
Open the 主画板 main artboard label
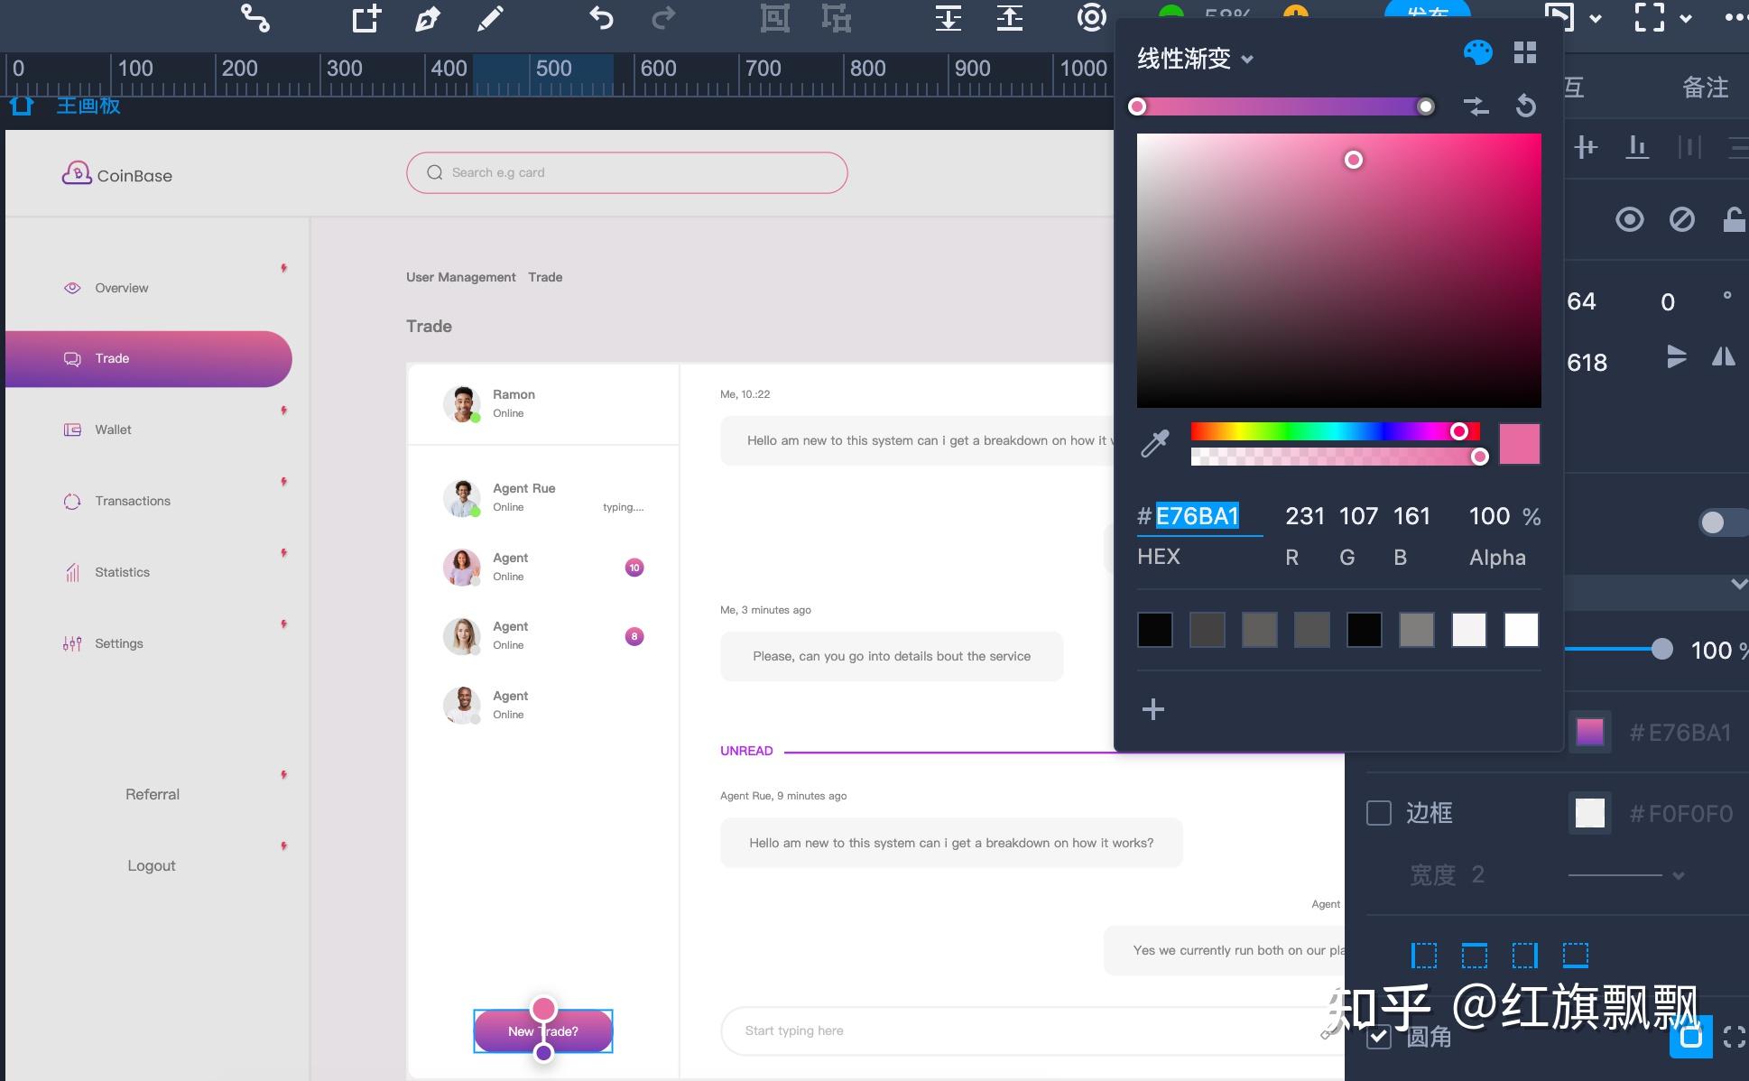tap(88, 106)
